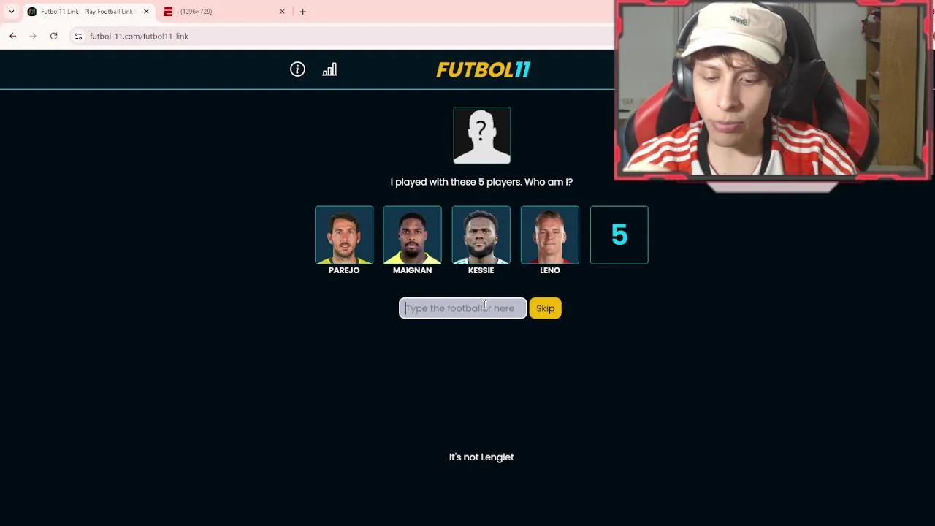The width and height of the screenshot is (935, 526).
Task: Select the Kessie player card
Action: tap(481, 235)
